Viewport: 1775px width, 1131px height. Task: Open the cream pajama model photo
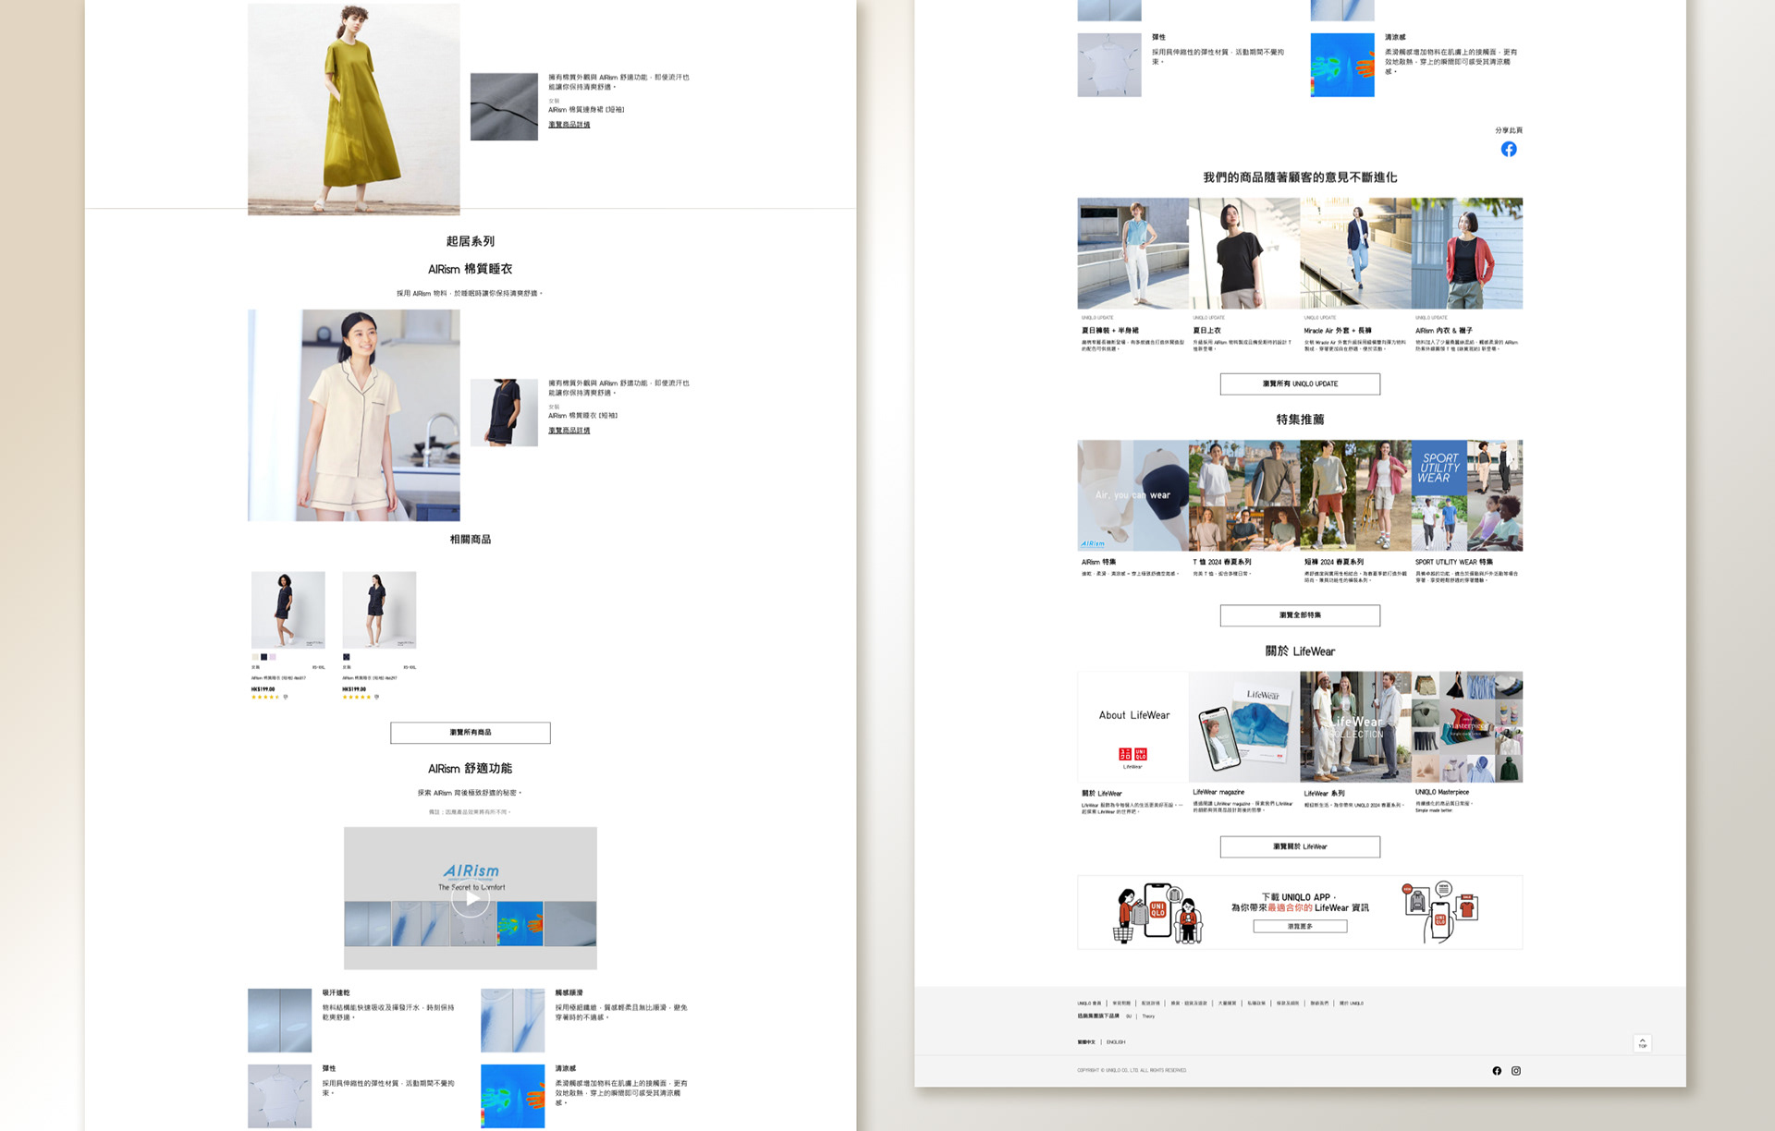(354, 415)
